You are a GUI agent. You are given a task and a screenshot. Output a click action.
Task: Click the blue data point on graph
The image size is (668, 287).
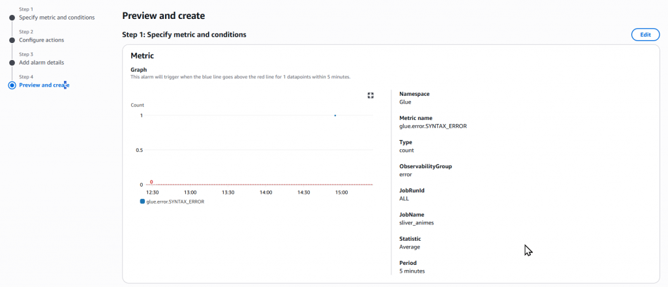pyautogui.click(x=335, y=115)
